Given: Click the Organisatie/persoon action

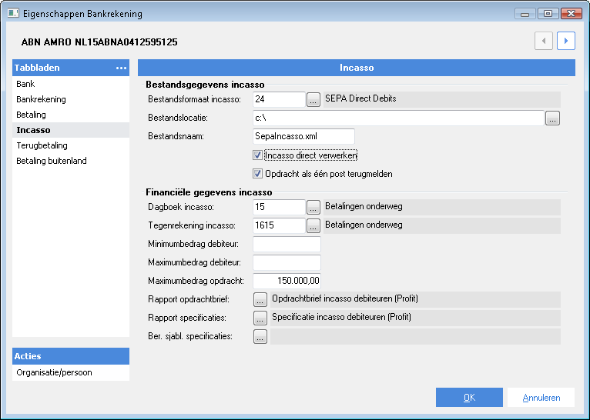Looking at the screenshot, I should coord(71,372).
